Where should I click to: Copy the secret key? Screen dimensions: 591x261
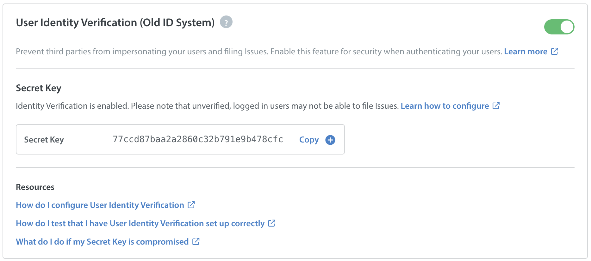pyautogui.click(x=309, y=140)
